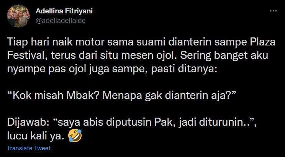This screenshot has width=285, height=157.
Task: Click the rolling-on-floor laughing emoji
Action: click(x=75, y=136)
